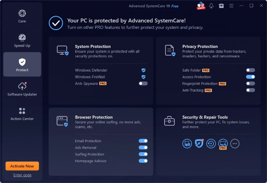This screenshot has width=267, height=183.
Task: Open the toolbox icon in title bar
Action: [x=221, y=6]
